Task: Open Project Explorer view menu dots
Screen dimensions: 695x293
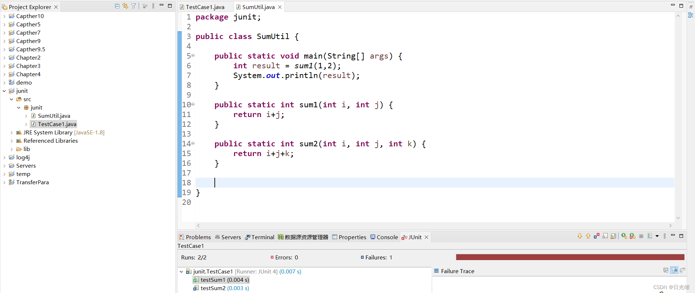Action: click(x=153, y=6)
